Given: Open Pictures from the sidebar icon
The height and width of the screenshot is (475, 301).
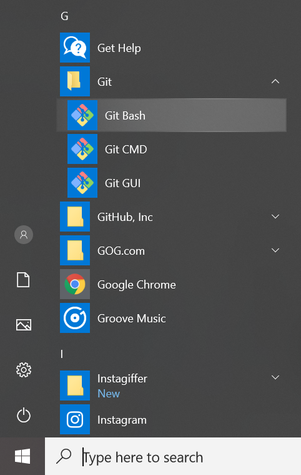Looking at the screenshot, I should tap(24, 325).
